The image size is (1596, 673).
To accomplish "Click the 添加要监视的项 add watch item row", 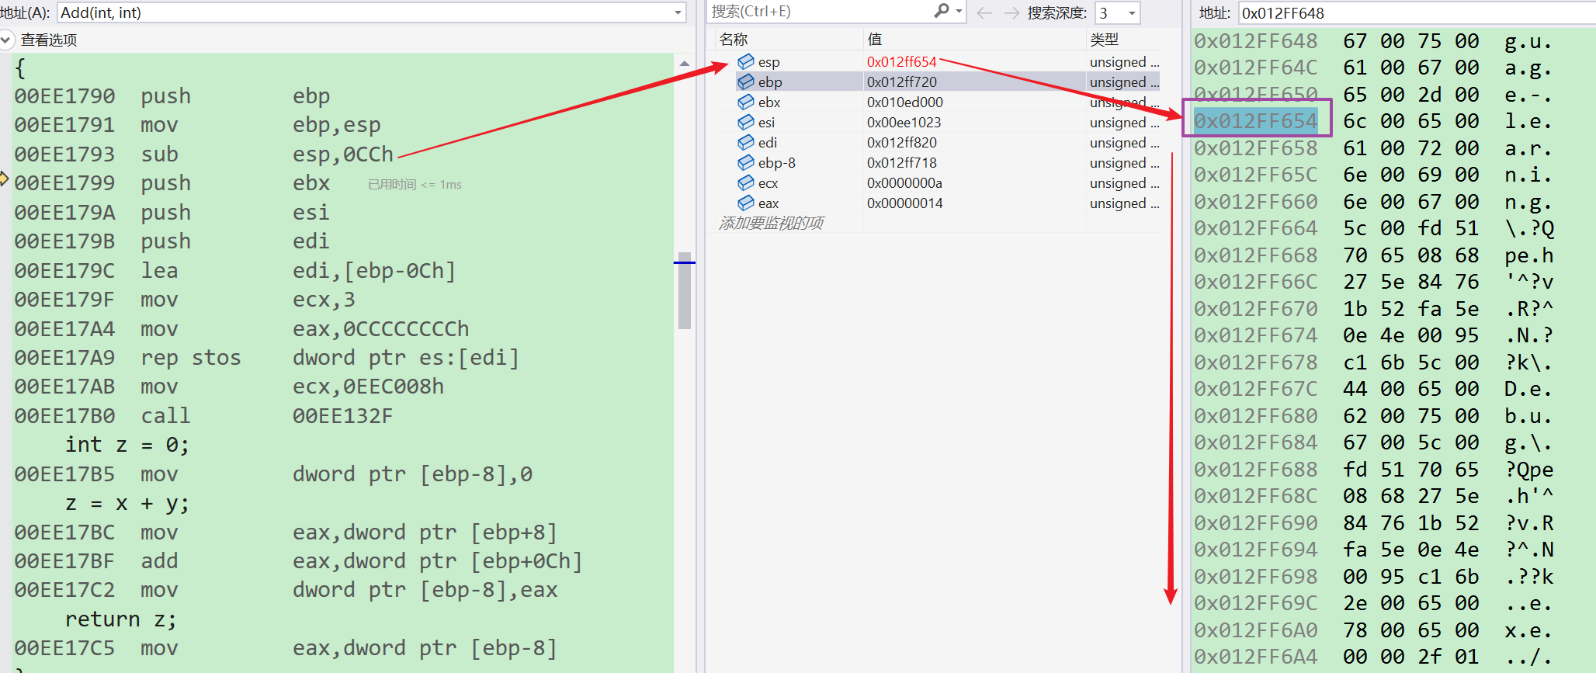I will [771, 223].
